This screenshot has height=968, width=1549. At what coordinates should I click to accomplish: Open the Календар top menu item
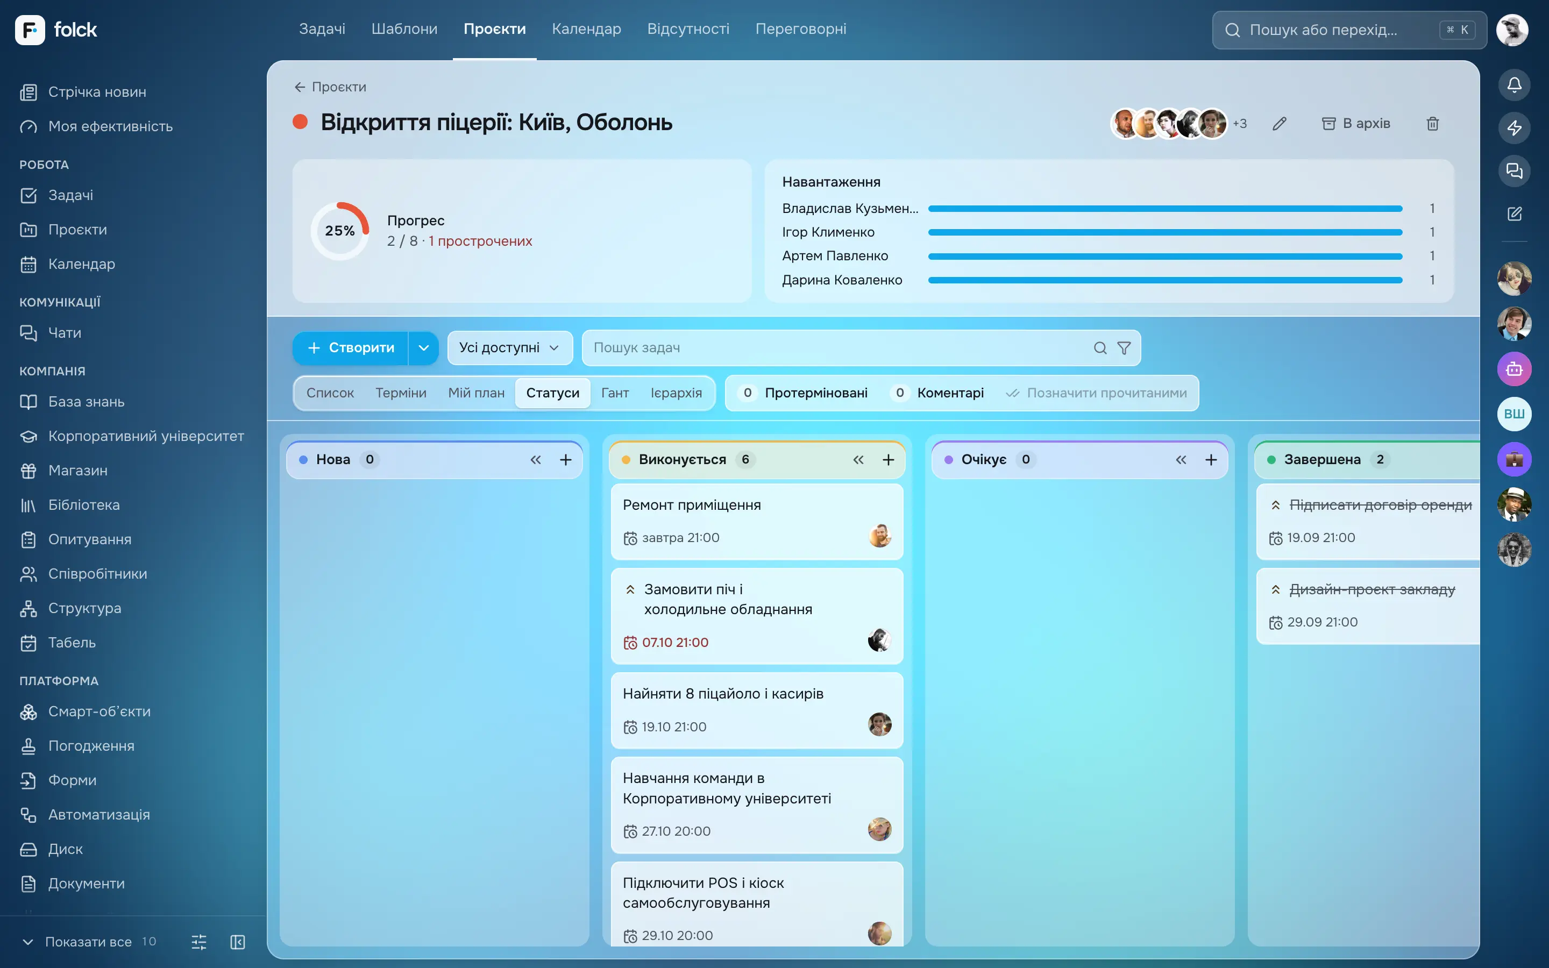point(586,29)
